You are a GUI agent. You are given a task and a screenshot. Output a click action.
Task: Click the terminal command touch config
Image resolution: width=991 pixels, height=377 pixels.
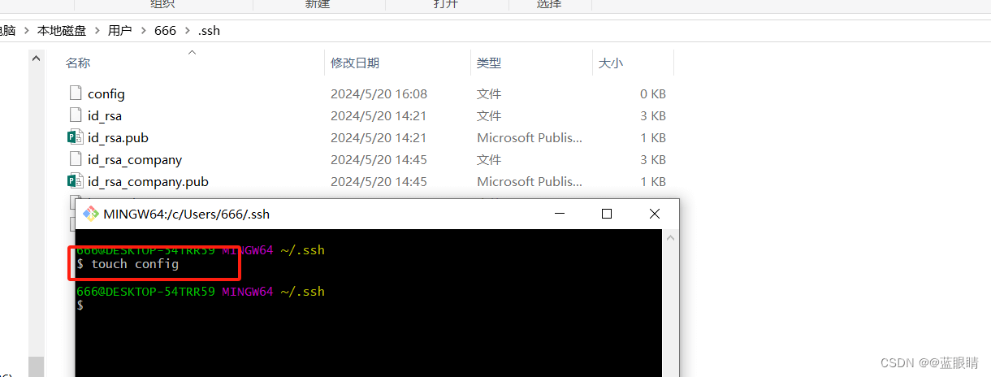135,264
